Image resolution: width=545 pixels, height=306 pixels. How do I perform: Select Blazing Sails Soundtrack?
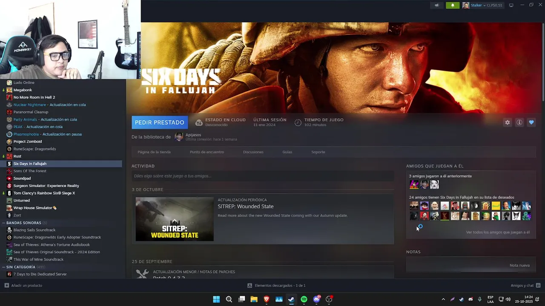pos(34,230)
